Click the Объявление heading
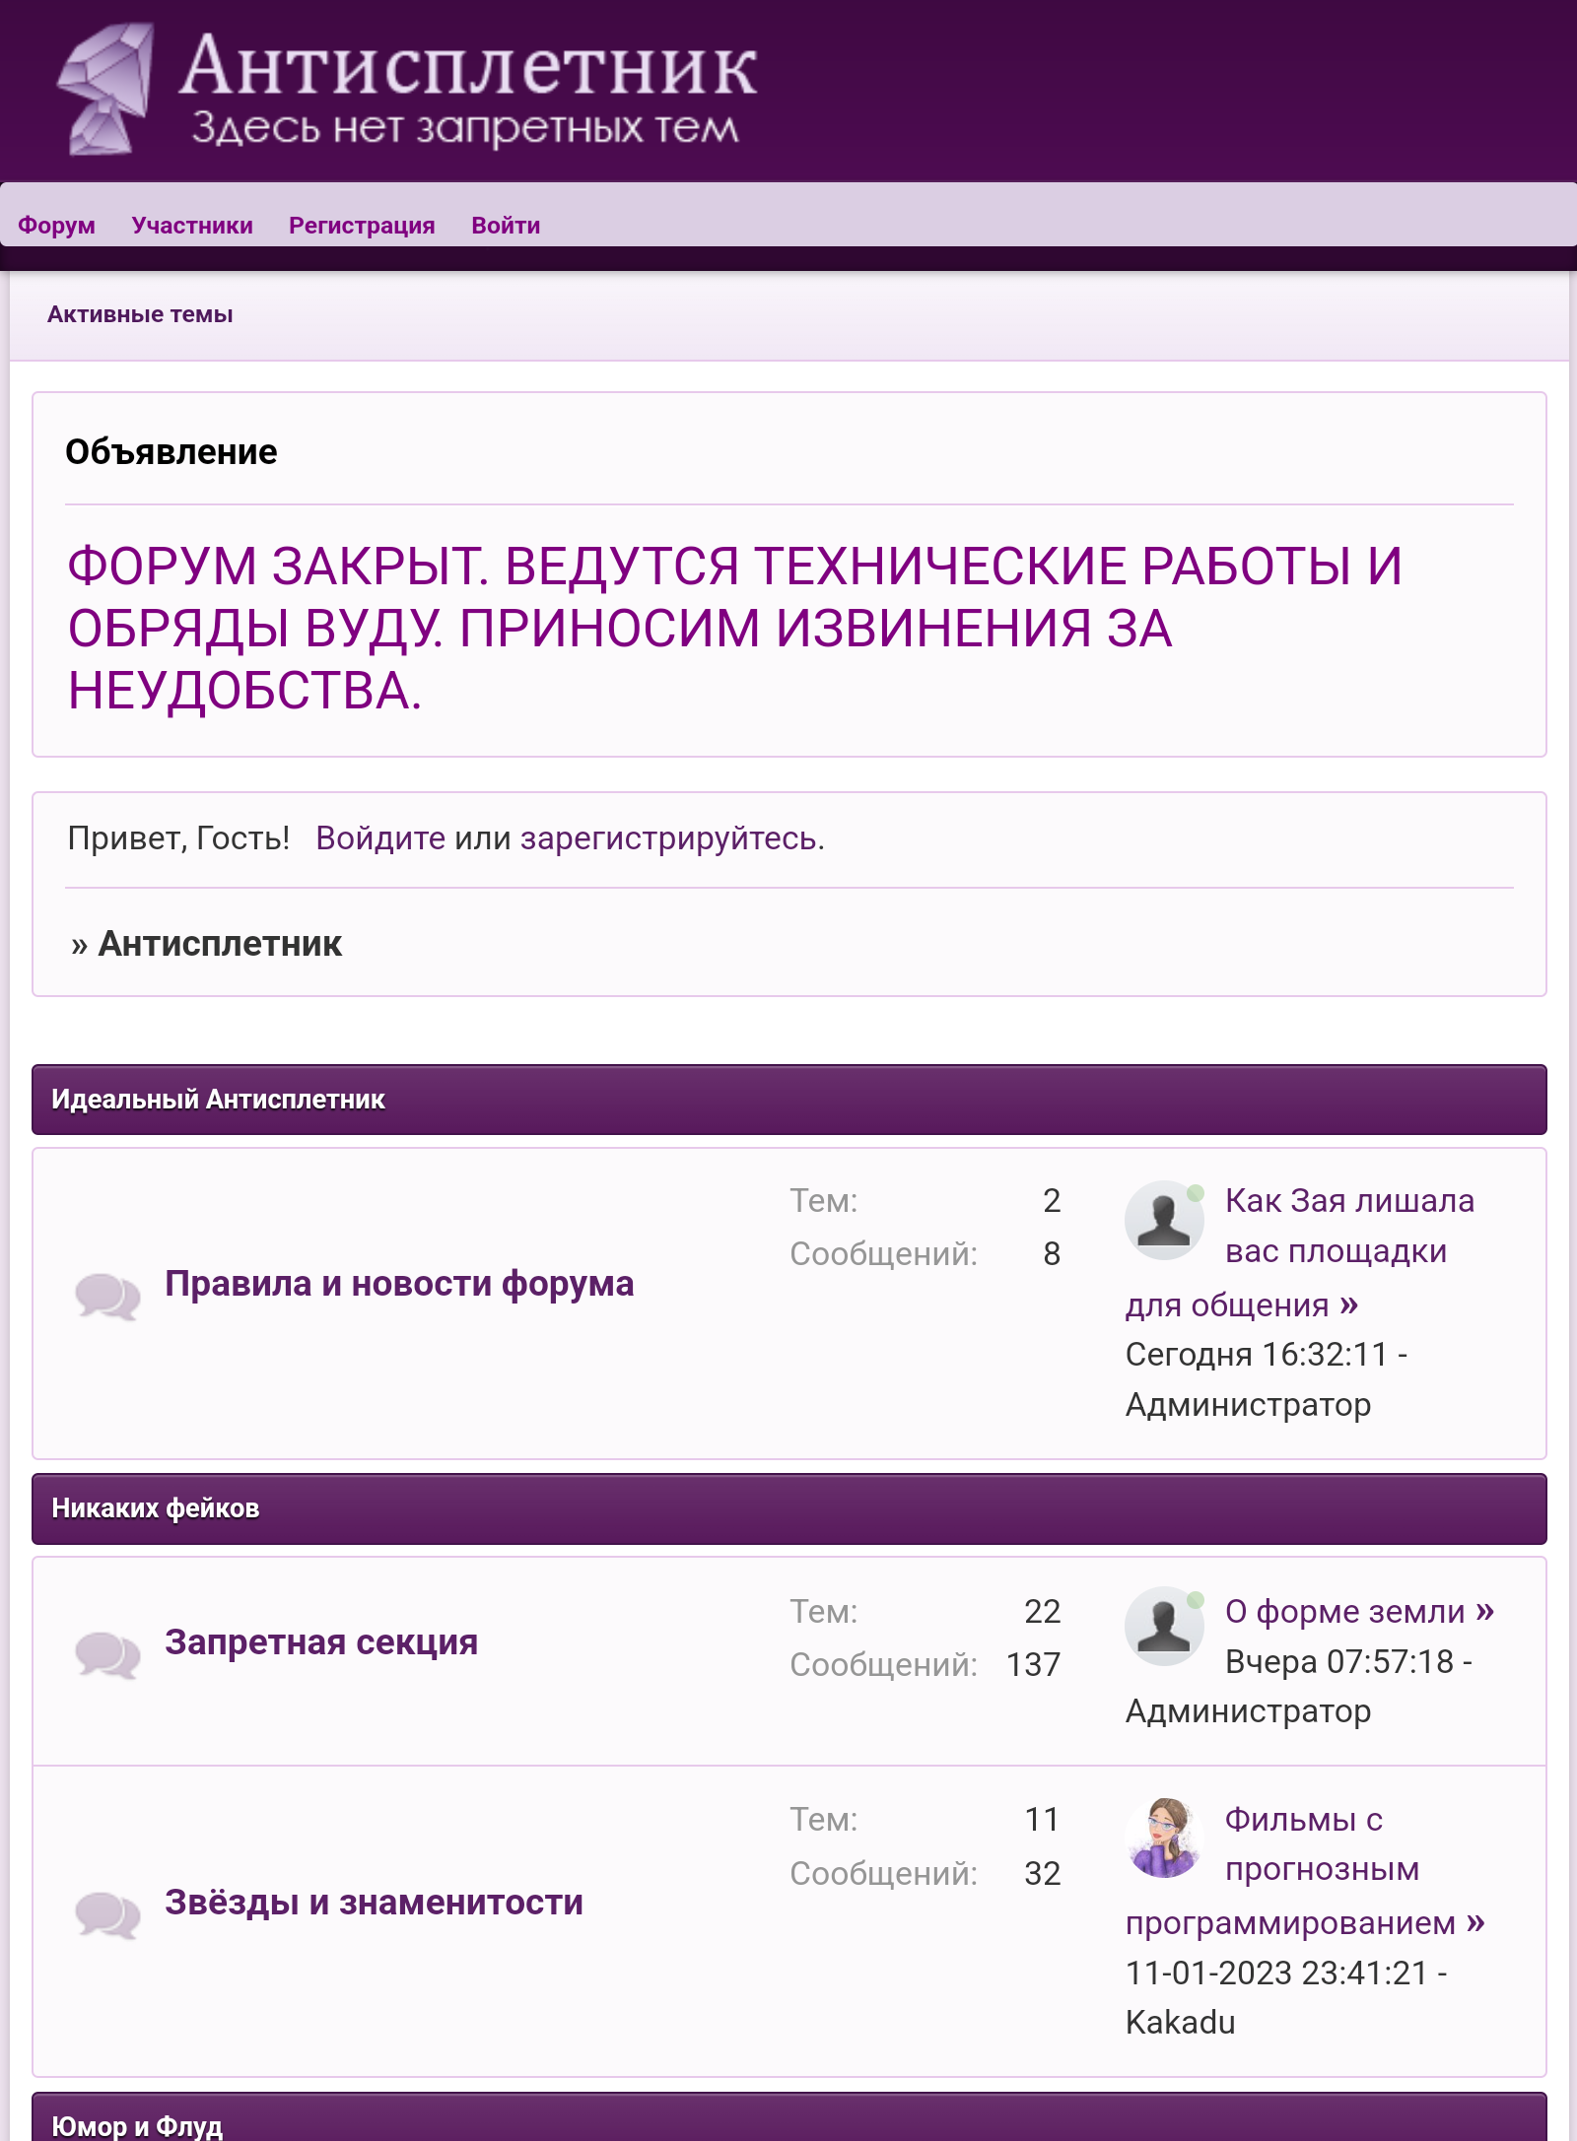Image resolution: width=1577 pixels, height=2141 pixels. [x=171, y=452]
